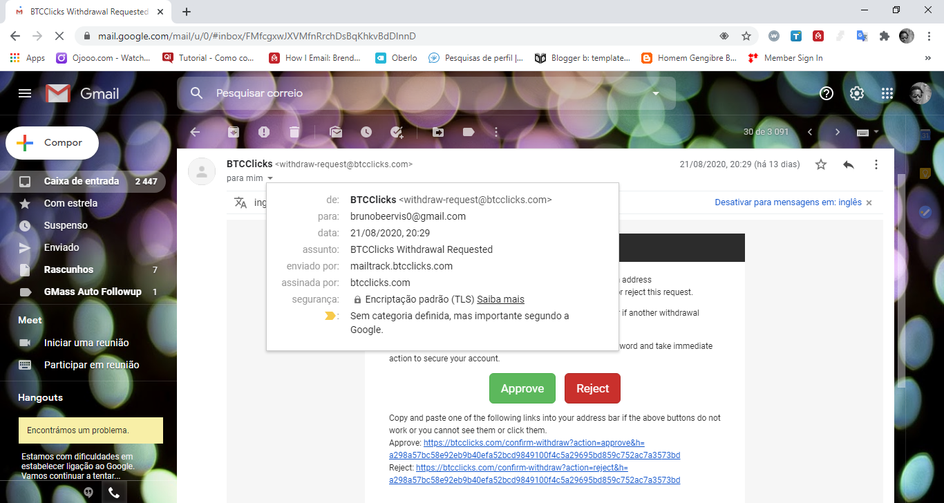Open Ojooo.com bookmark
The image size is (944, 503).
[x=104, y=58]
